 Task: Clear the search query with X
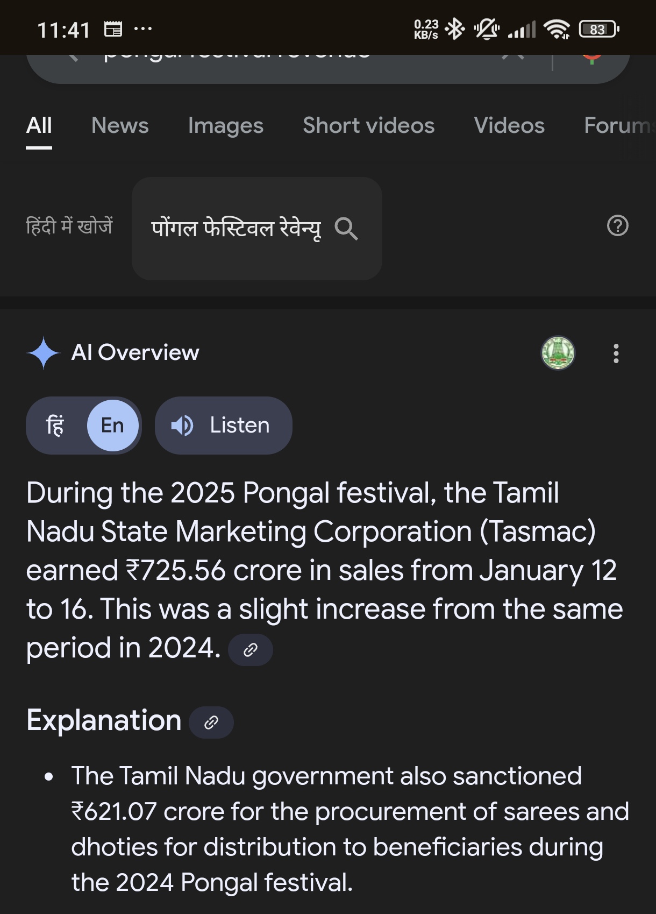(513, 56)
